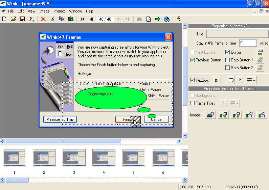Click the icon beside Goto Button 1
This screenshot has height=190, width=269.
(x=260, y=60)
